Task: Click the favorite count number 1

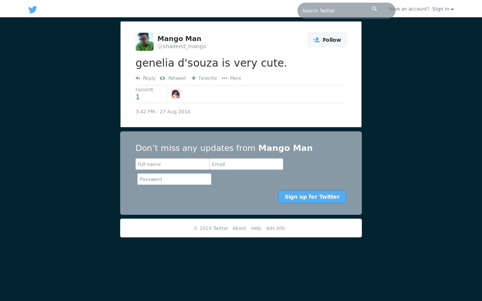Action: coord(137,97)
